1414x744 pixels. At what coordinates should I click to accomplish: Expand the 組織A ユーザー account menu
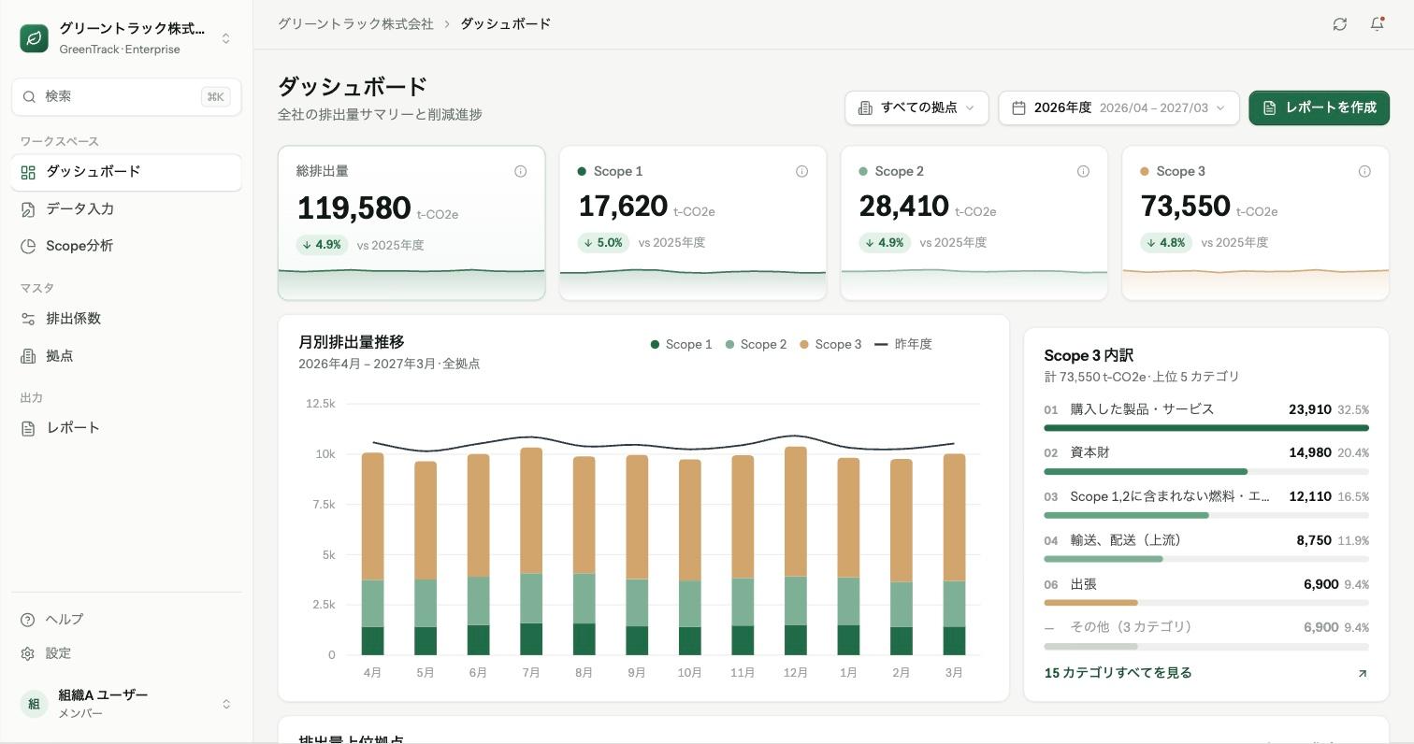coord(226,704)
